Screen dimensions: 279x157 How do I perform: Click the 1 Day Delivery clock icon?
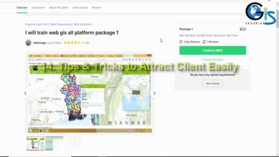click(181, 42)
